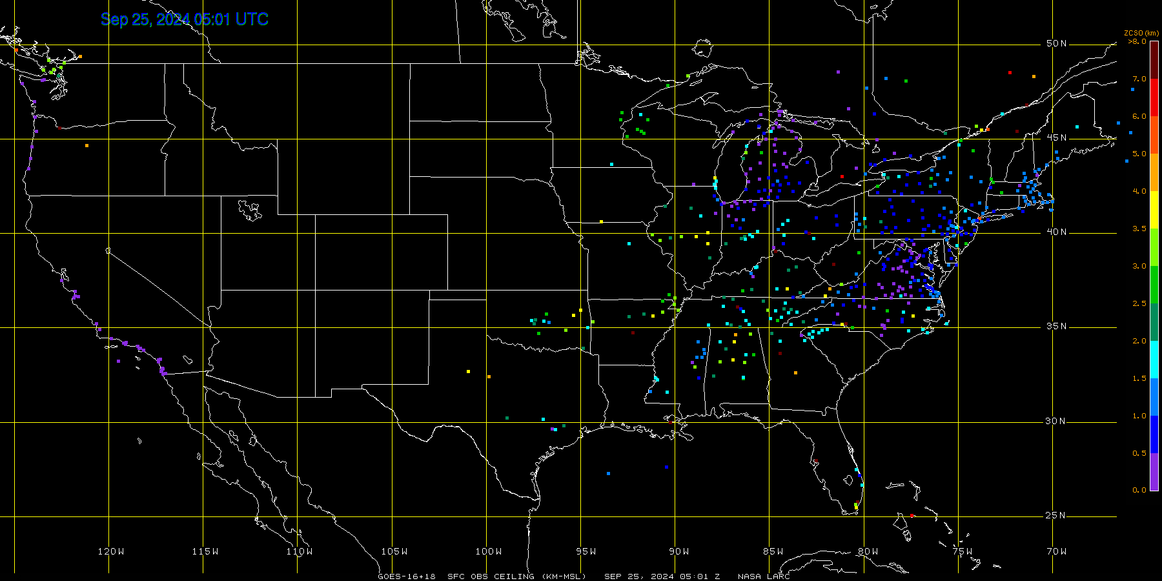Click the 115 W longitude label
1162x581 pixels.
pos(205,551)
